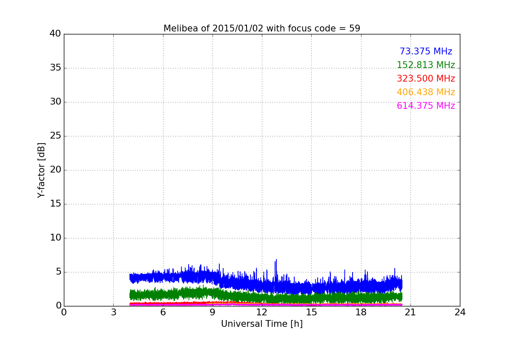
Task: Click the Universal Time [h] axis label
Action: click(x=262, y=324)
